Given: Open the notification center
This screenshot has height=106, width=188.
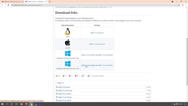Looking at the screenshot, I should coord(185,104).
